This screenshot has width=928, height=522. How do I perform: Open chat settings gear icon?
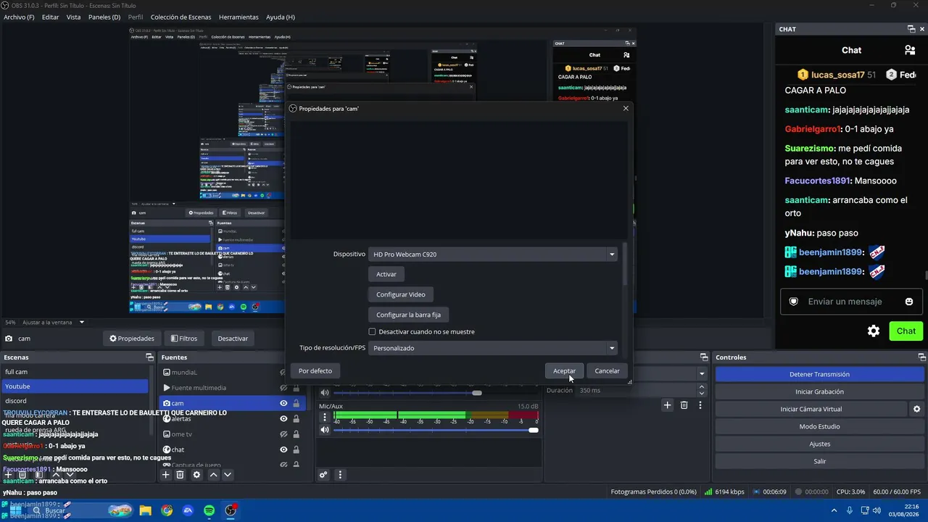(x=874, y=331)
